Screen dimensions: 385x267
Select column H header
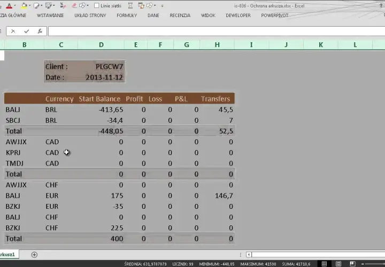(x=217, y=45)
